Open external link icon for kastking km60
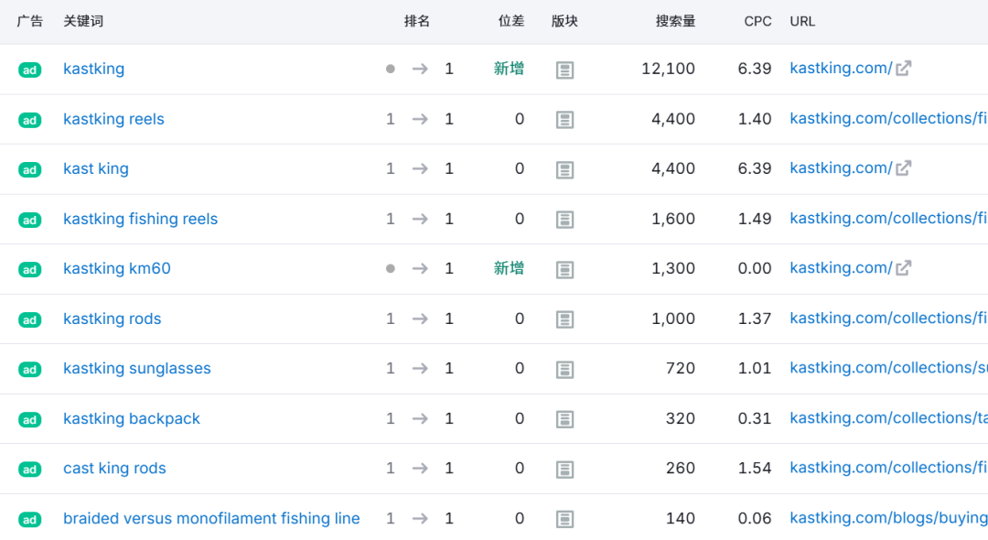Screen dimensions: 988x540 tap(903, 268)
